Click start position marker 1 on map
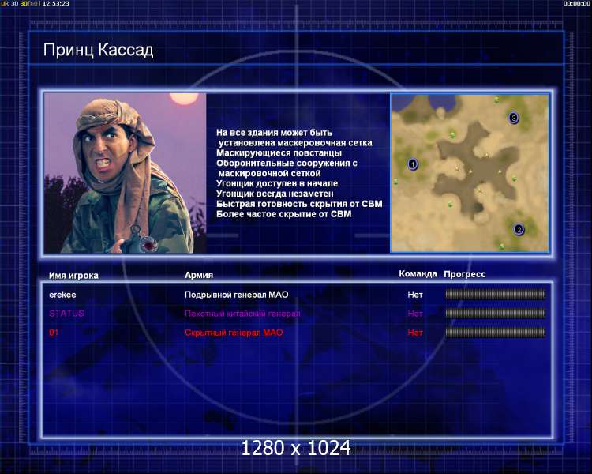Viewport: 592px width, 474px height. pos(413,164)
